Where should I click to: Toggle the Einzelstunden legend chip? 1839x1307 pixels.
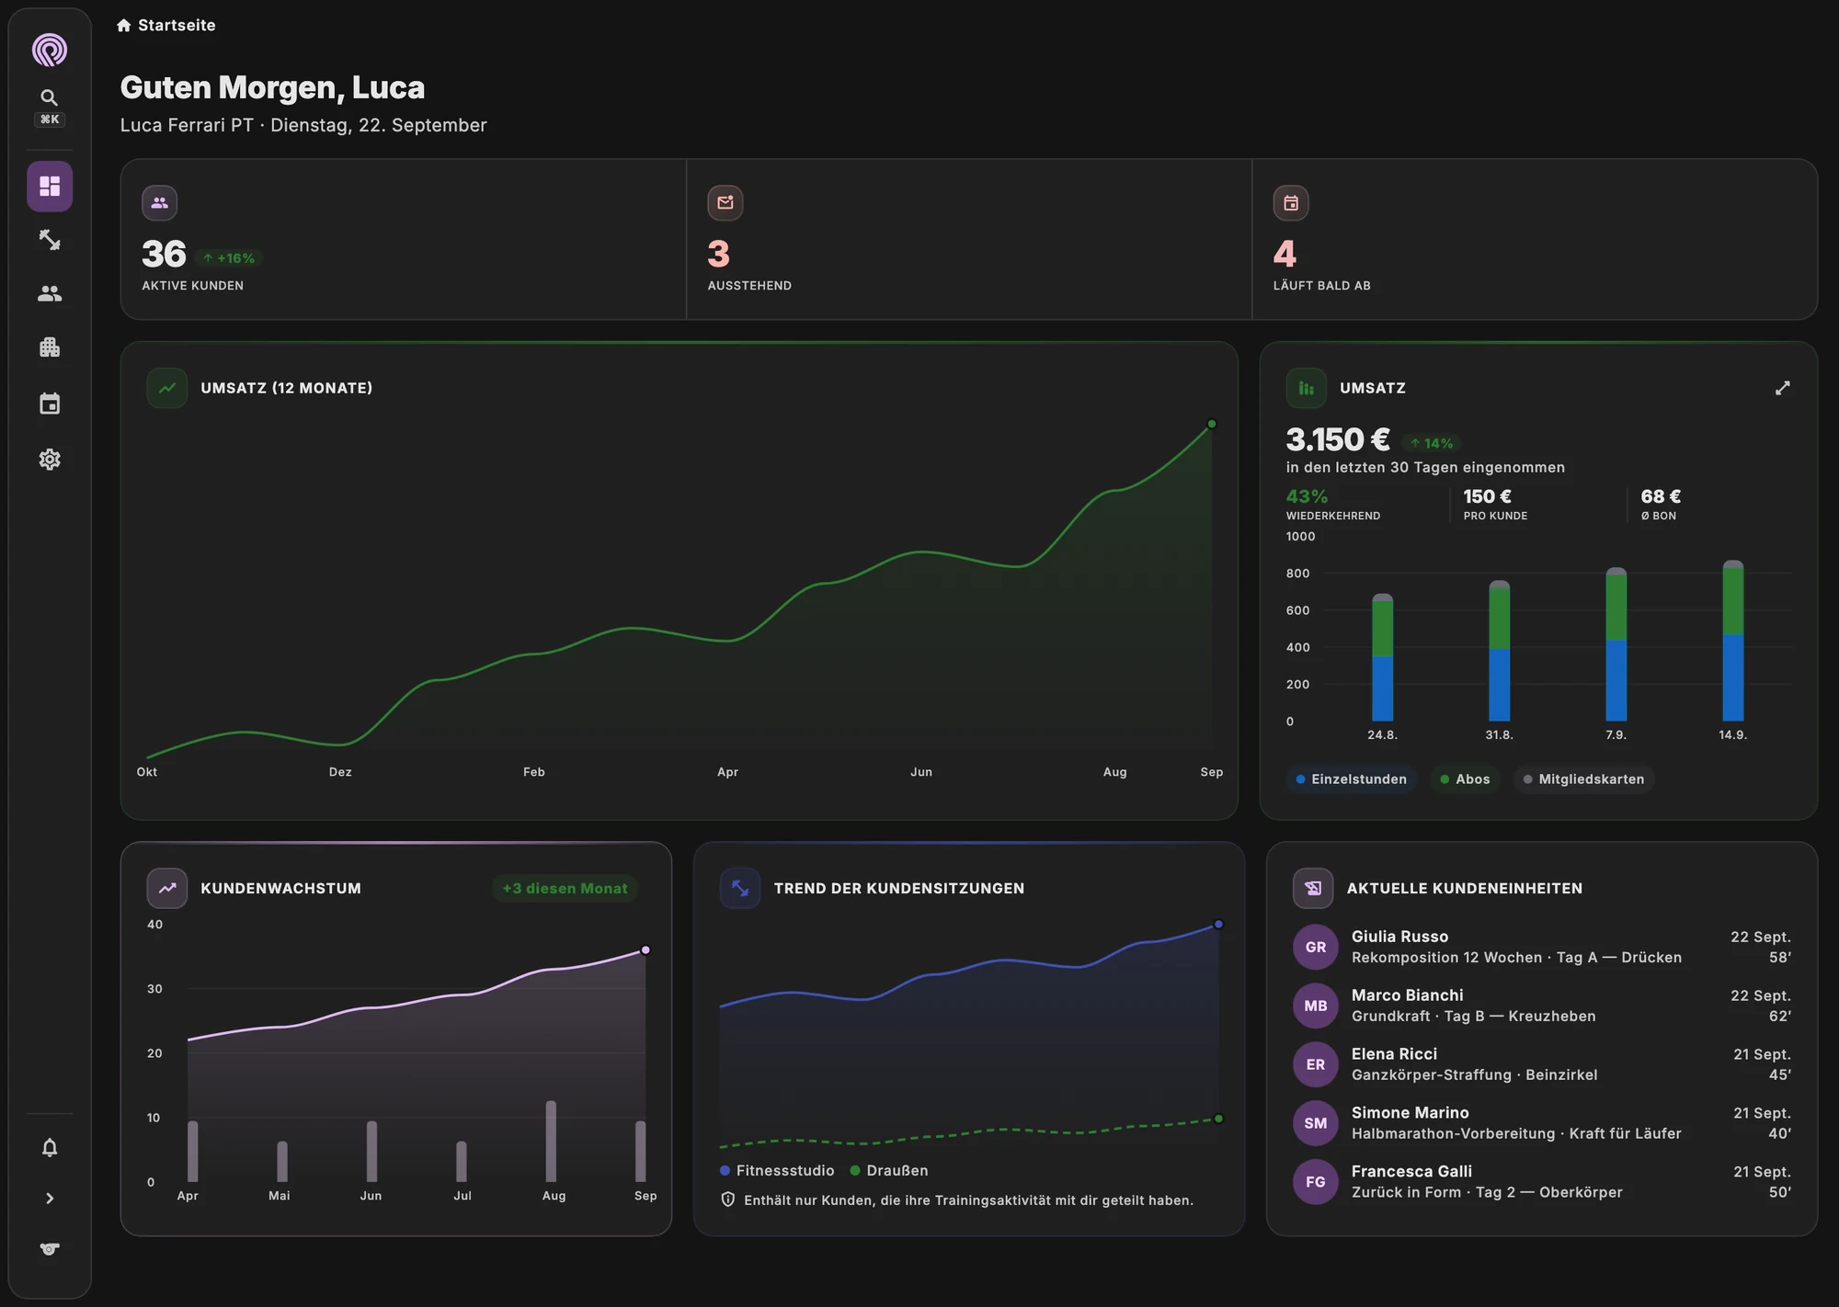(1351, 779)
